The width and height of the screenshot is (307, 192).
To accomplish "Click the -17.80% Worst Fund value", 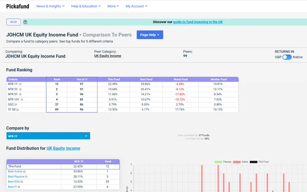I will coord(180,94).
